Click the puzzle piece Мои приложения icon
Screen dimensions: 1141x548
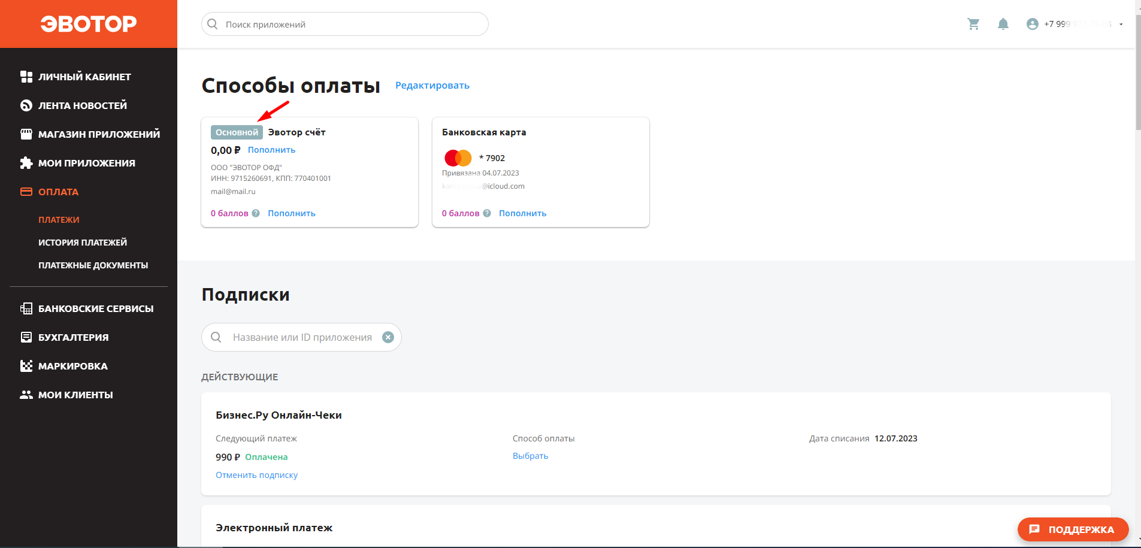[26, 163]
